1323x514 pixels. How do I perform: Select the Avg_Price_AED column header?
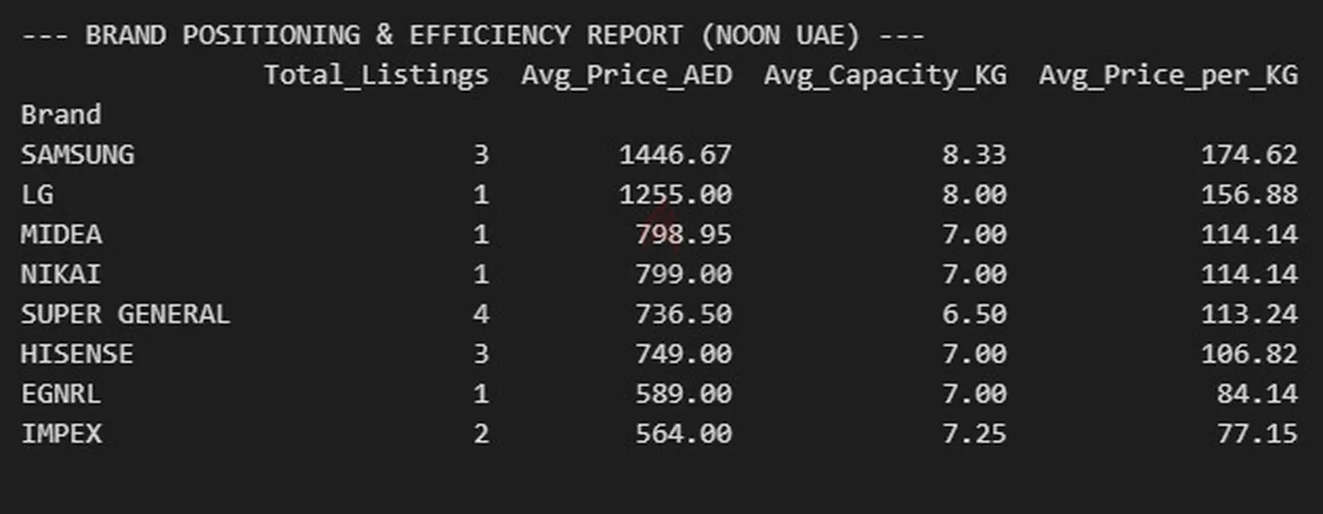tap(626, 76)
